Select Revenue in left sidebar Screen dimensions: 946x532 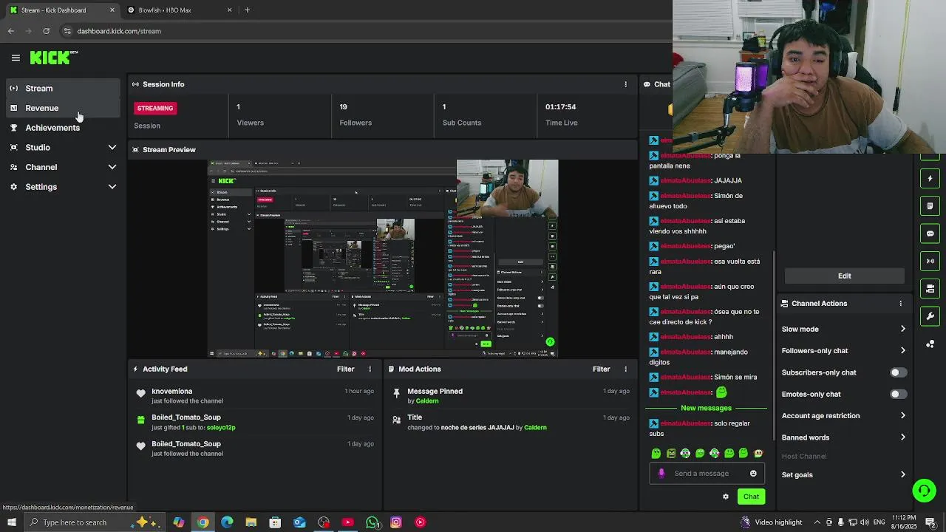pos(62,108)
